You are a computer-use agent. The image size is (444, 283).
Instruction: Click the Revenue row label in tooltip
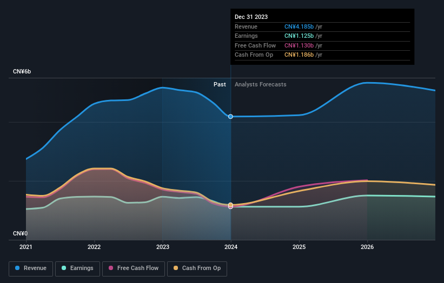click(246, 26)
